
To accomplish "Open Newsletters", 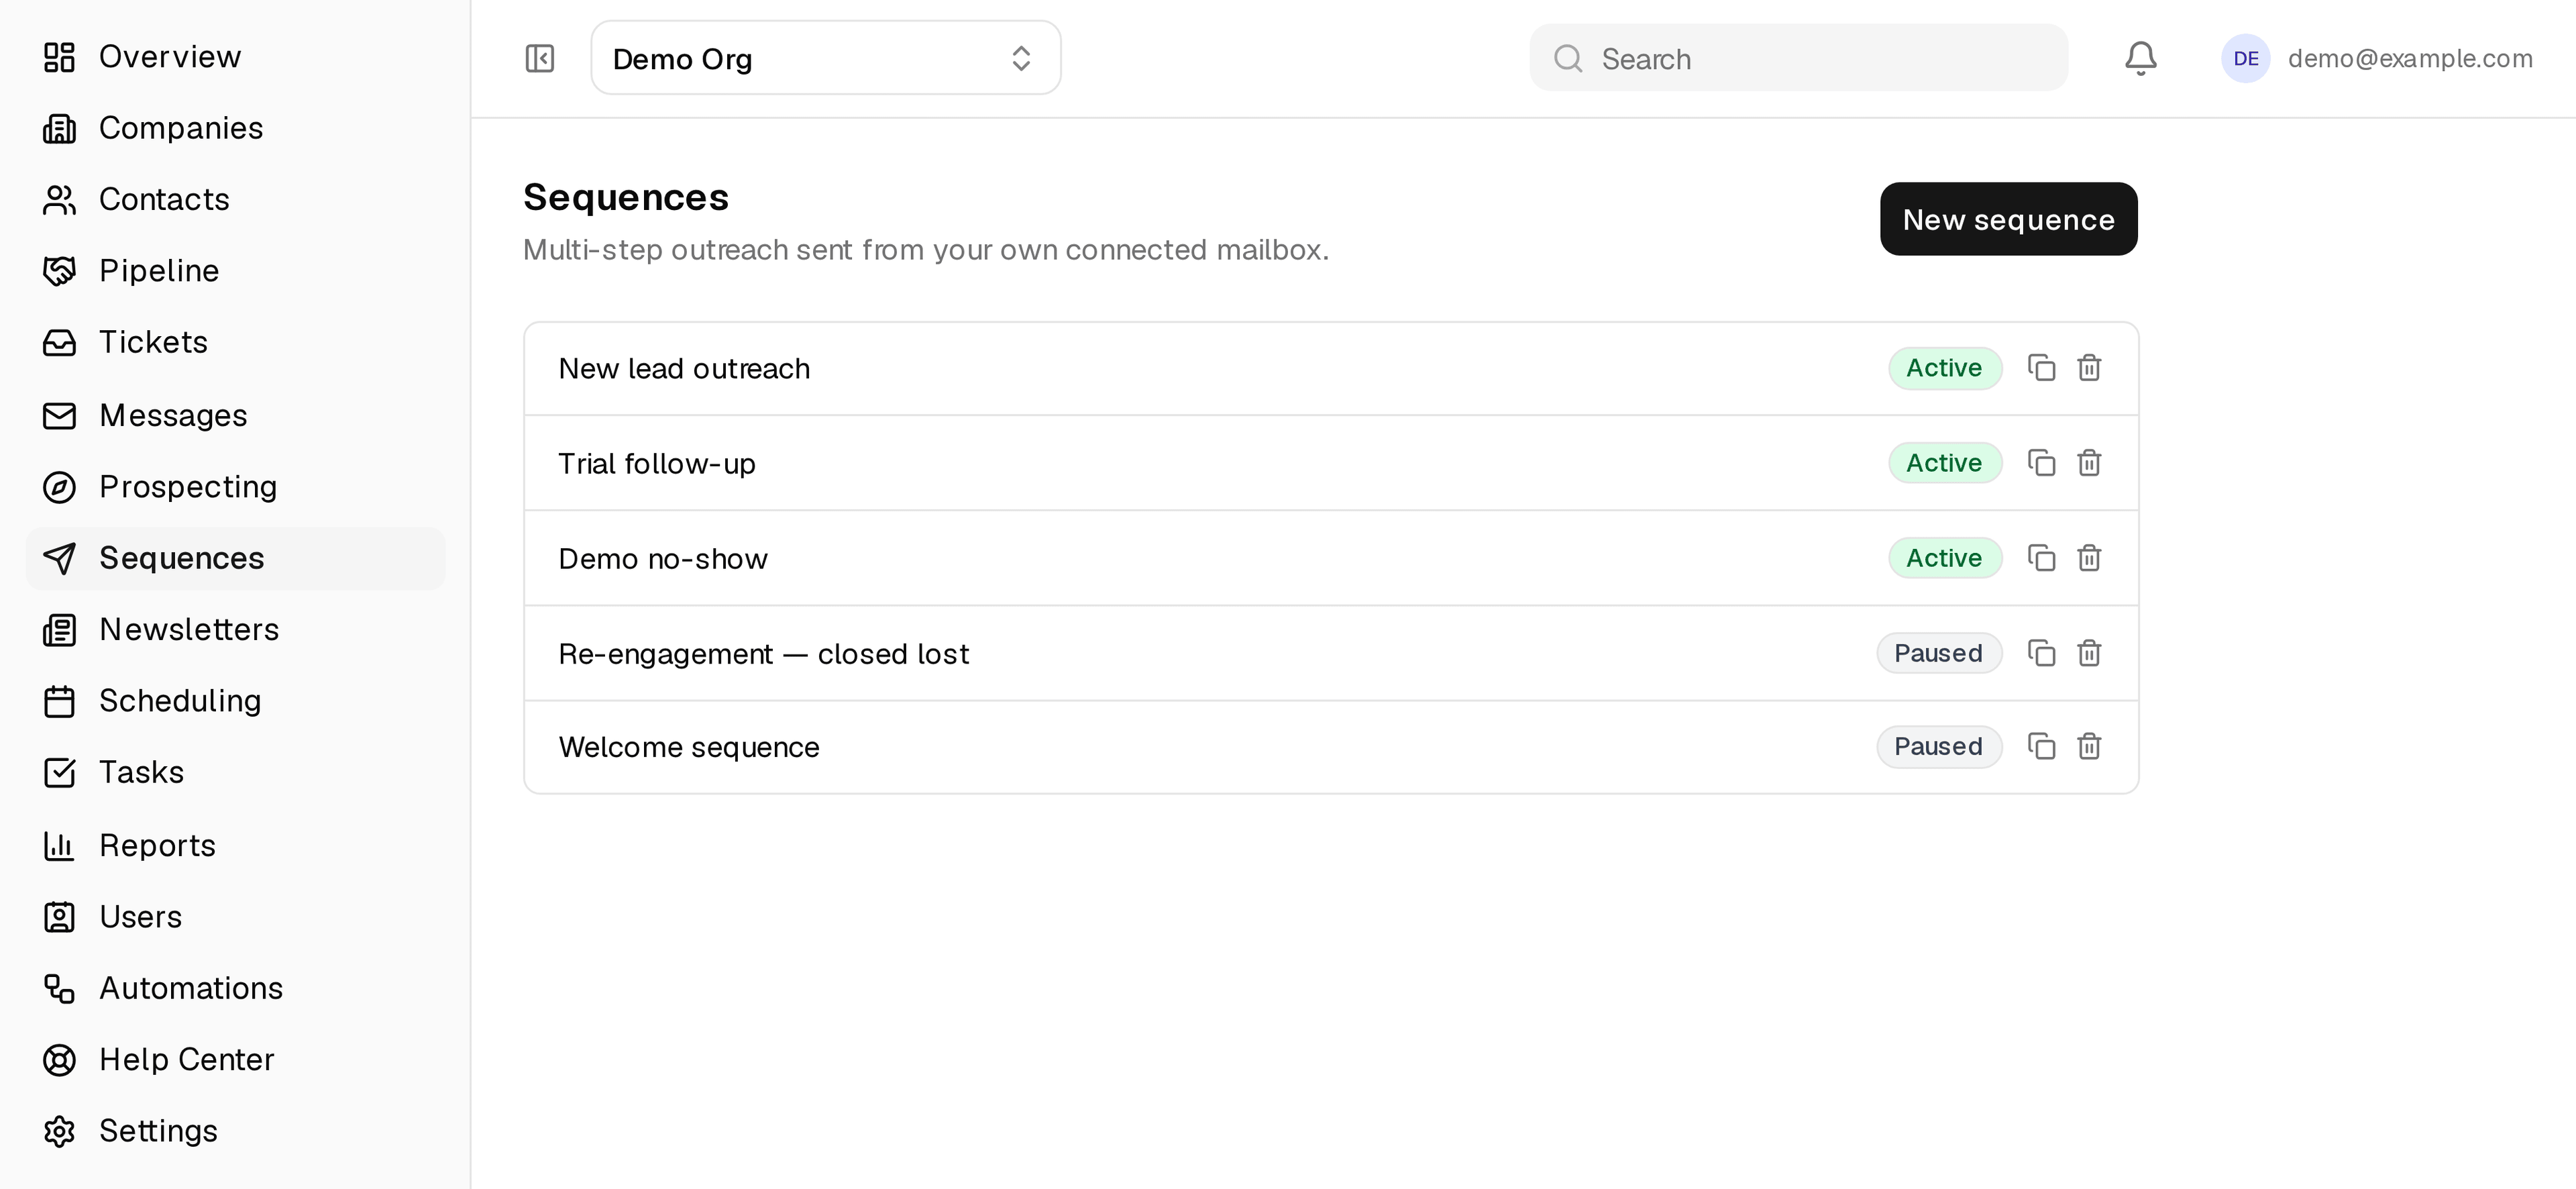I will tap(236, 630).
